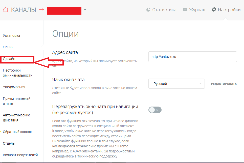Click the Язык окна чата label
244x163 pixels.
click(68, 80)
